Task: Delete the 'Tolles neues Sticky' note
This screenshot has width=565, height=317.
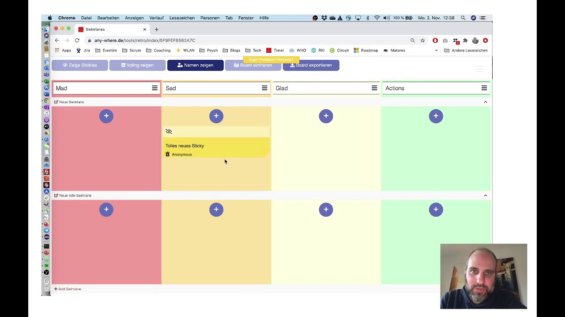Action: coord(168,155)
